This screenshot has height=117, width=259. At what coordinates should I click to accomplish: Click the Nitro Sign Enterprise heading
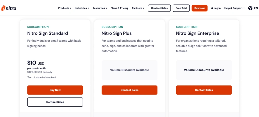click(198, 33)
